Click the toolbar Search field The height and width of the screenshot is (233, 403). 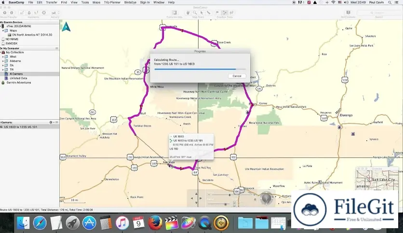click(379, 13)
